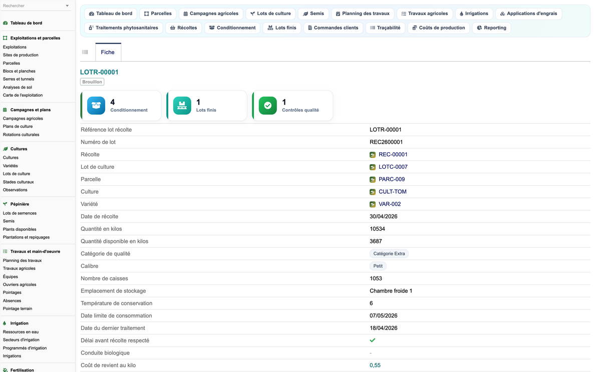The height and width of the screenshot is (372, 601).
Task: Open the Lots finis top menu item
Action: pos(282,28)
